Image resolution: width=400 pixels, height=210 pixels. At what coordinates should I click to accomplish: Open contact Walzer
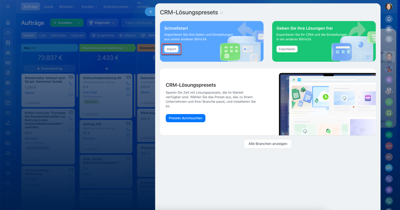[30, 93]
